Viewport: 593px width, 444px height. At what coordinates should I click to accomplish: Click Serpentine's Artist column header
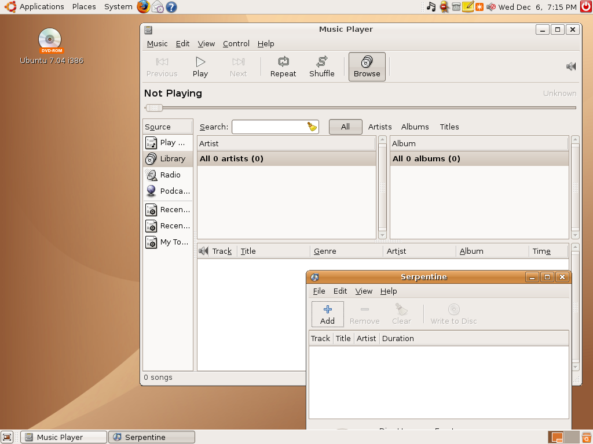[x=366, y=338]
